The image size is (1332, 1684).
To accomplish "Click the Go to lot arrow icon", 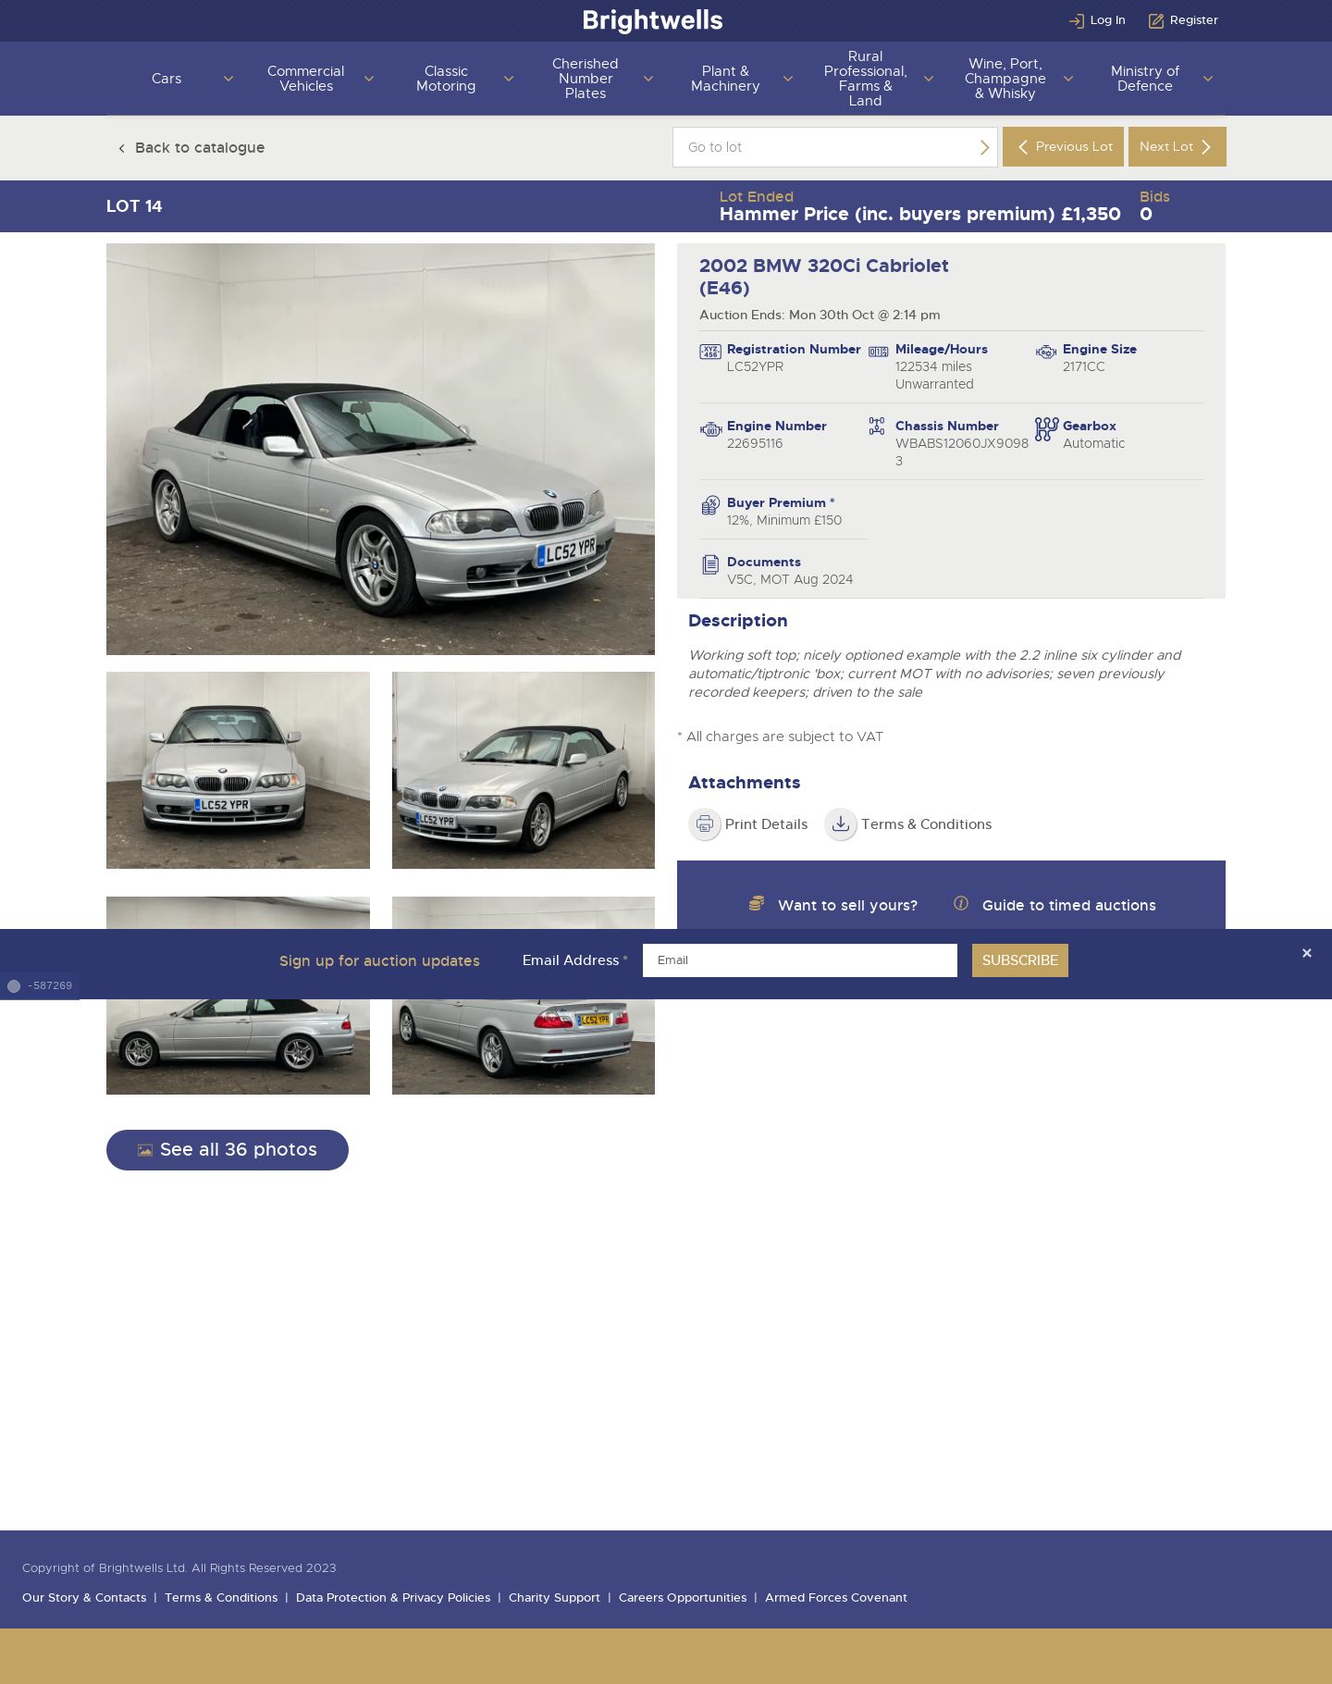I will tap(984, 147).
